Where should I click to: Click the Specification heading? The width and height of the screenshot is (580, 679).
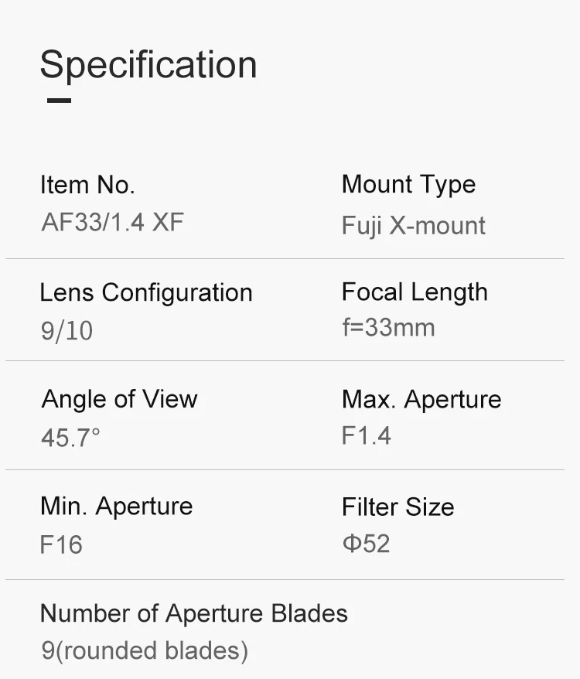[x=148, y=65]
